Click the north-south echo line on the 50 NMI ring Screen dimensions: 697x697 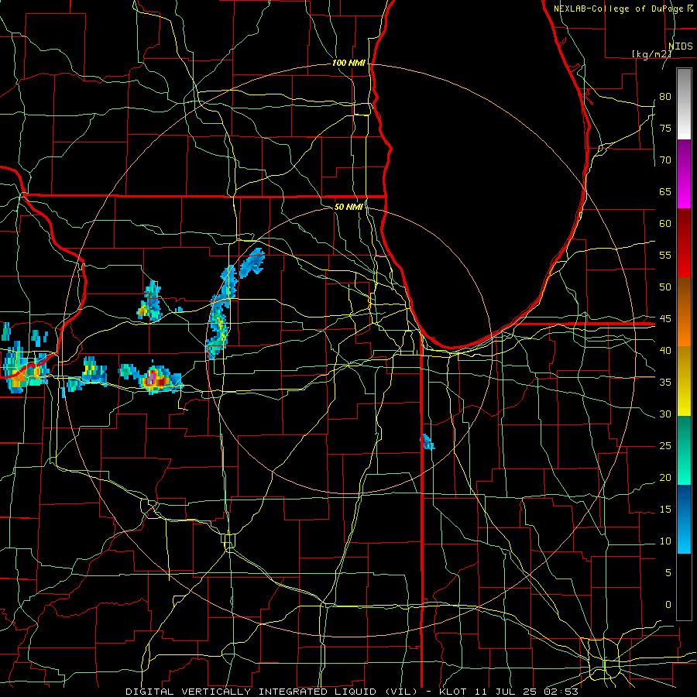tap(221, 312)
